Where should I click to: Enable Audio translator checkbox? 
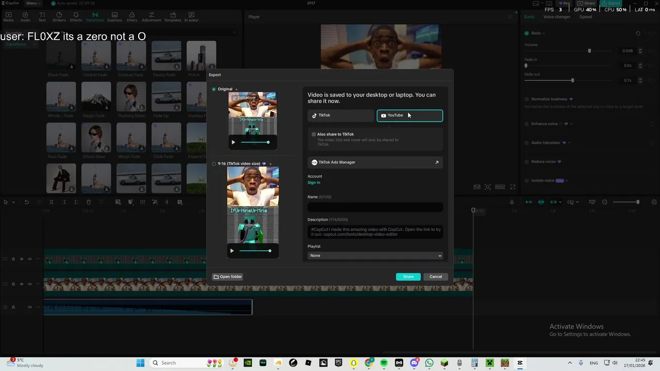point(526,143)
